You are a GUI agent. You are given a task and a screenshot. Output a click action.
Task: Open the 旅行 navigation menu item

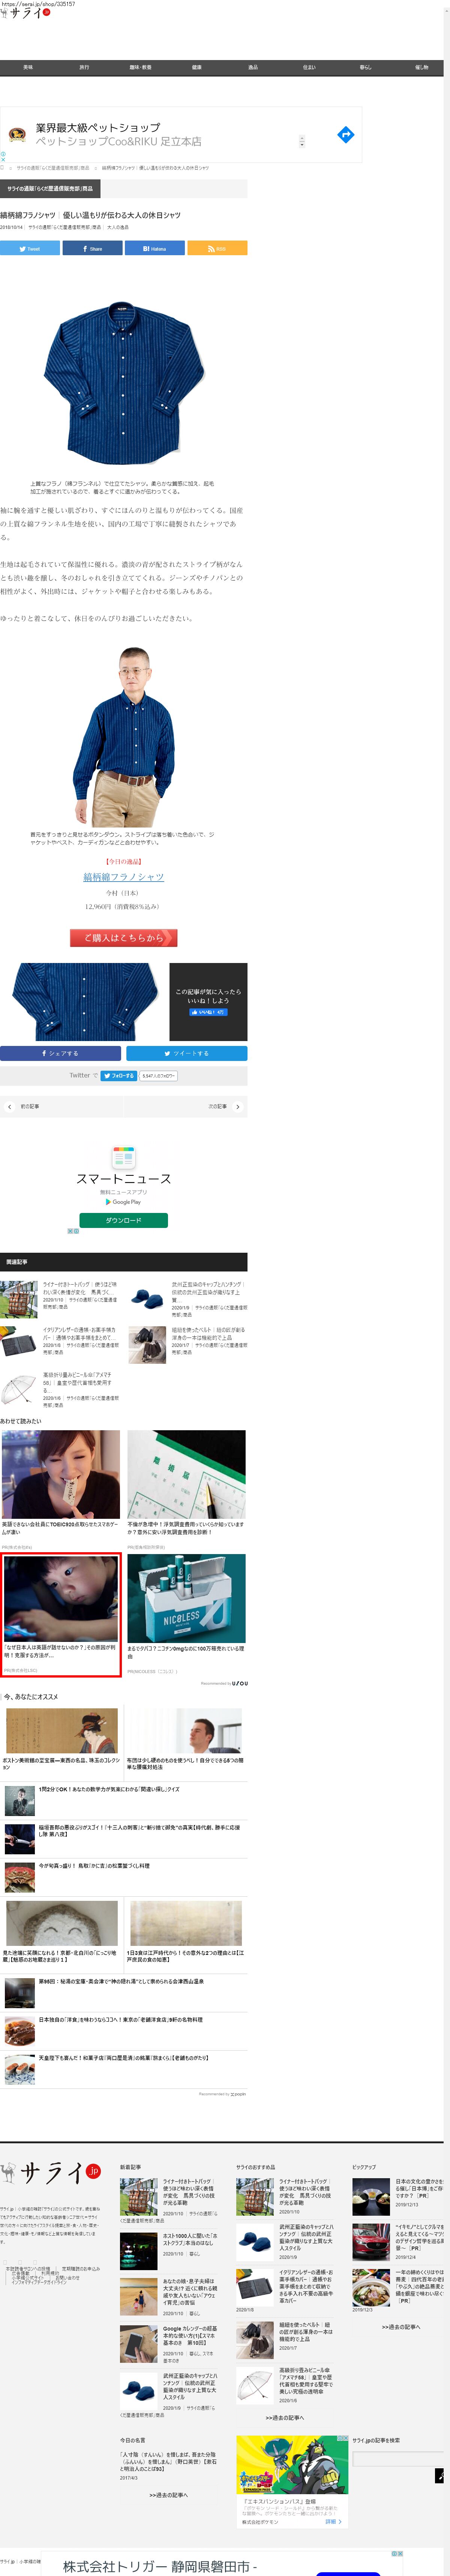click(x=84, y=67)
